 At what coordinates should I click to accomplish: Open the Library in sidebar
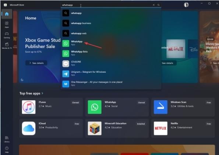[x=7, y=139]
